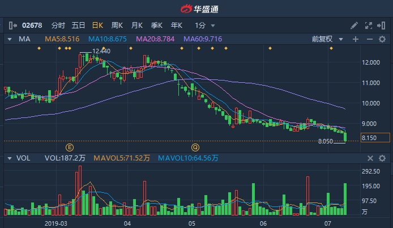This screenshot has height=228, width=393.
Task: Collapse the MA indicator panel arrow
Action: 9,39
